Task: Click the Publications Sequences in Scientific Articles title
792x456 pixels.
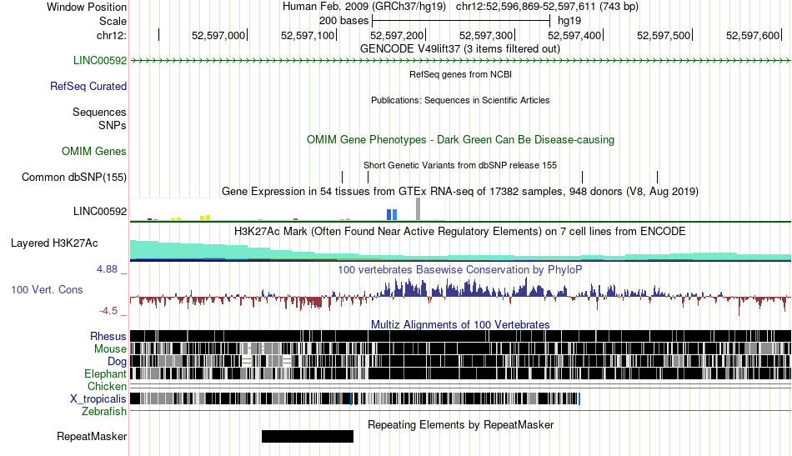Action: (x=460, y=100)
